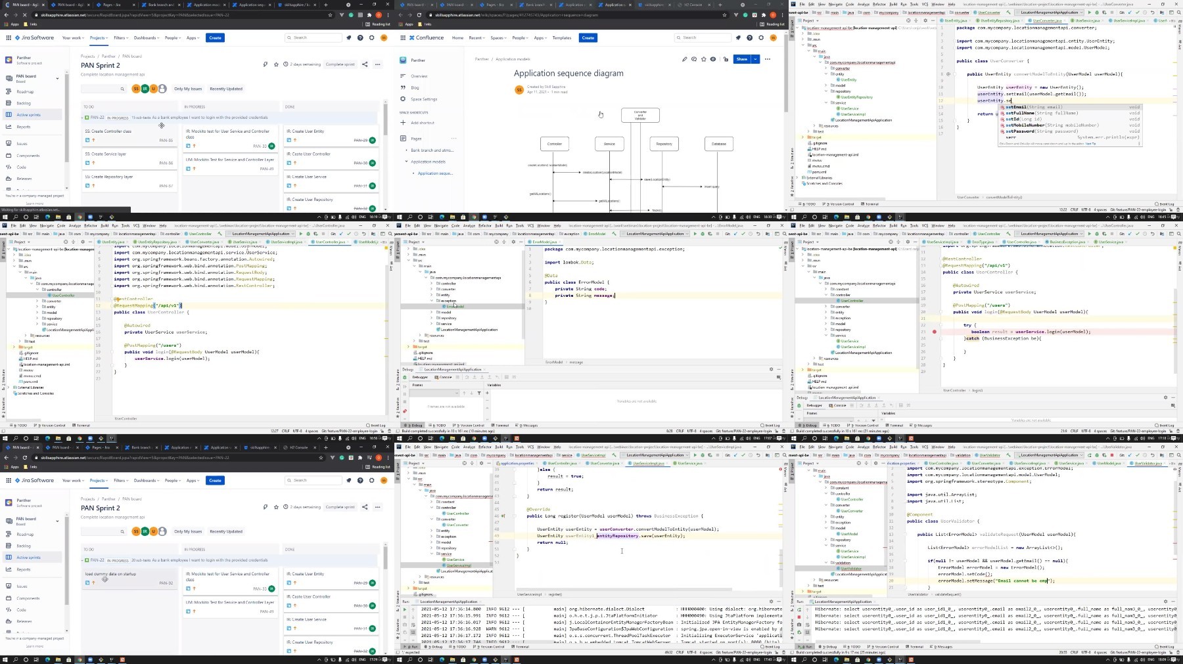Open more actions ellipsis on Confluence page

click(x=768, y=59)
